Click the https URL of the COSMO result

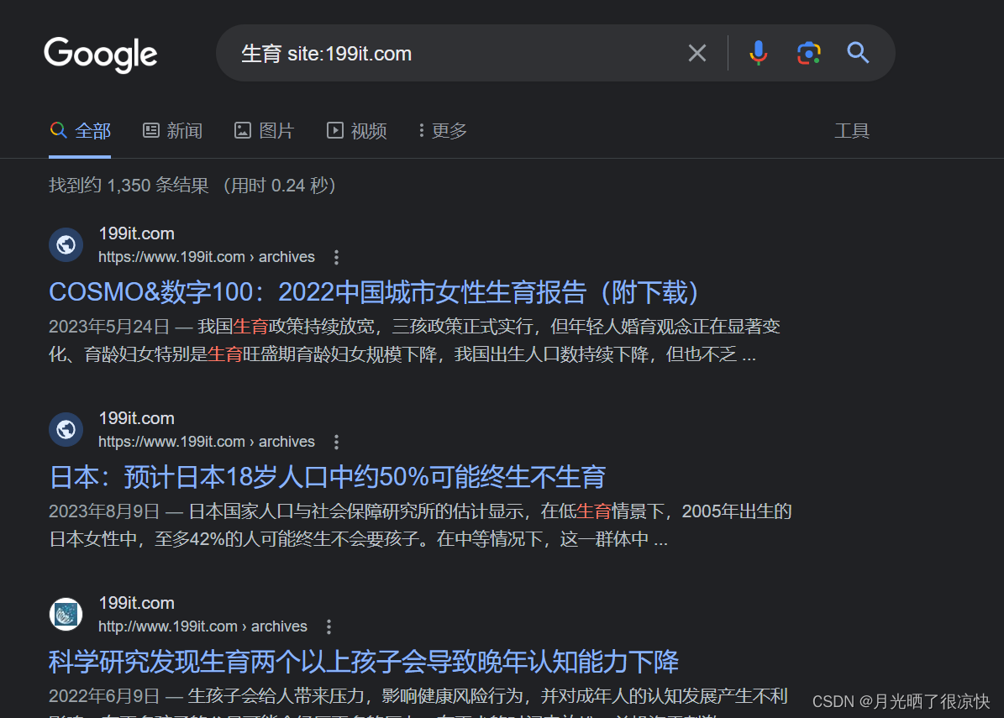tap(206, 257)
